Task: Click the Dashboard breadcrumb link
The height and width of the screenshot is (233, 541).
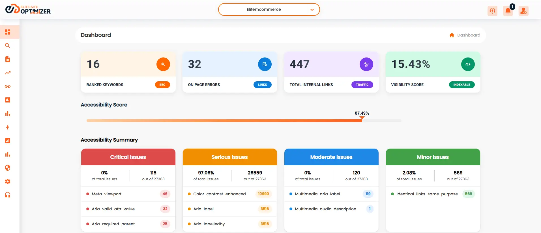Action: 468,35
